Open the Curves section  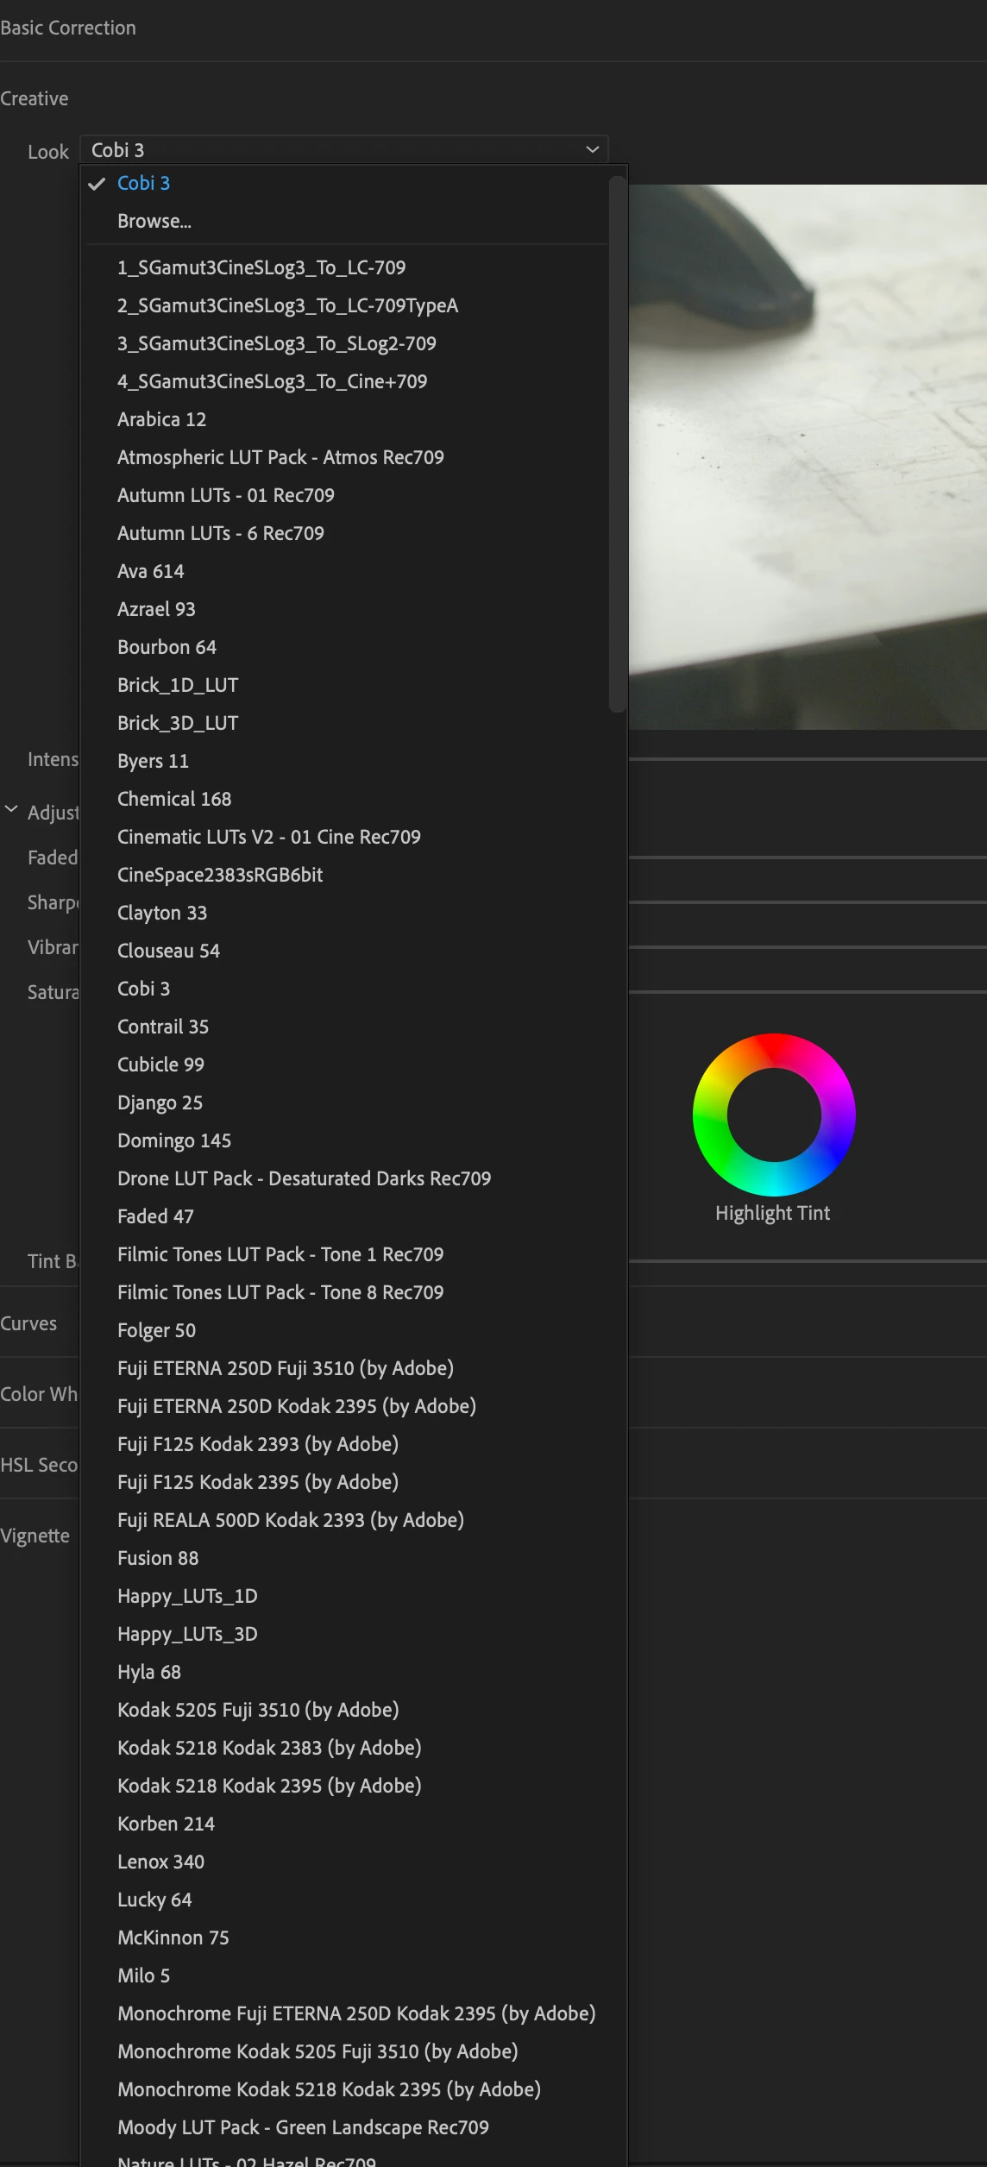click(x=28, y=1323)
